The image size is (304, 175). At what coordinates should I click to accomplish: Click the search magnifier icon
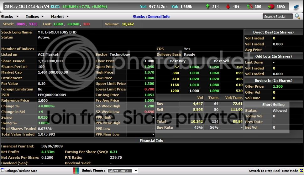pyautogui.click(x=297, y=17)
